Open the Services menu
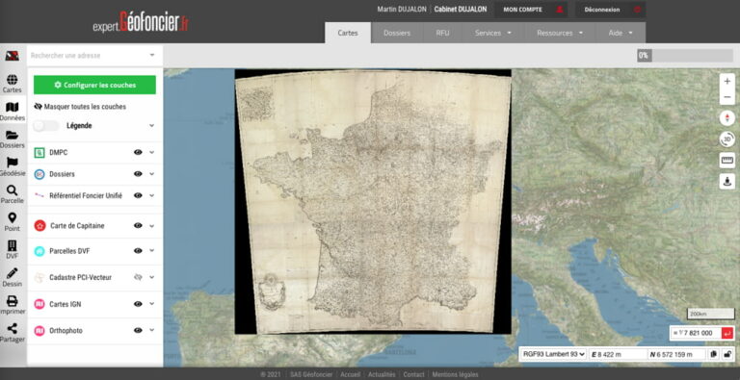 pyautogui.click(x=493, y=33)
